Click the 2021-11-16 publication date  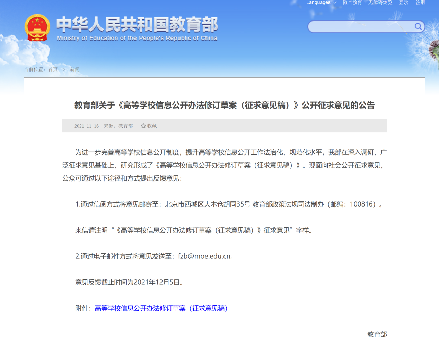coord(86,126)
